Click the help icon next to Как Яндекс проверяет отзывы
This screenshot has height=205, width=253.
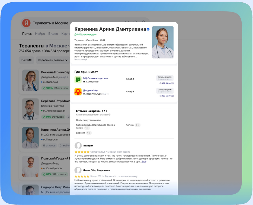pos(109,115)
